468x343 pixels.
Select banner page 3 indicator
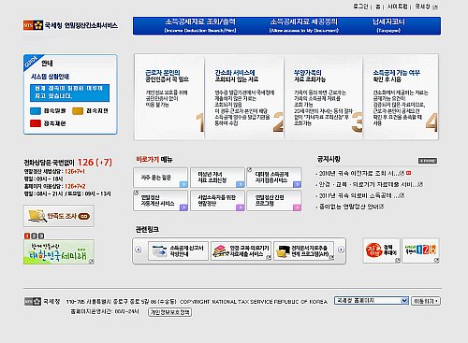[41, 236]
